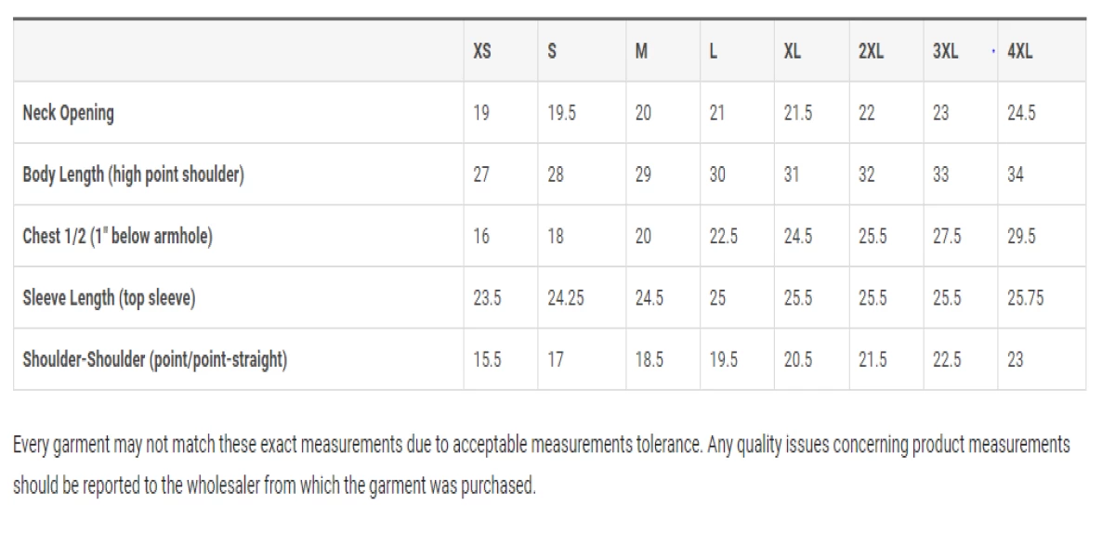This screenshot has width=1115, height=557.
Task: Click the Neck Opening row label
Action: click(x=69, y=113)
